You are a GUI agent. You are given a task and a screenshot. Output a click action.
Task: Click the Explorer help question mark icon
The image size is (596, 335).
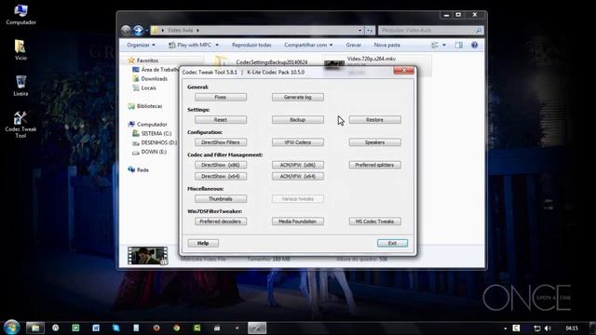474,45
